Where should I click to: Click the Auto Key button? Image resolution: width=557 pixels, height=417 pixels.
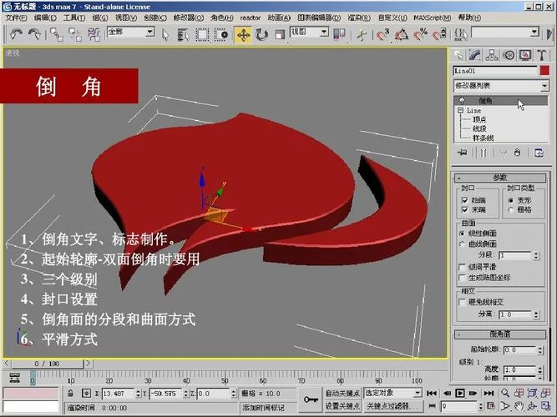pyautogui.click(x=342, y=393)
